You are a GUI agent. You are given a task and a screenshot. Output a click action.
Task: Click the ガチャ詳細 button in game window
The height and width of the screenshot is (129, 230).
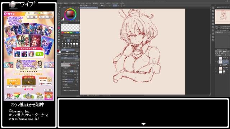point(32,17)
